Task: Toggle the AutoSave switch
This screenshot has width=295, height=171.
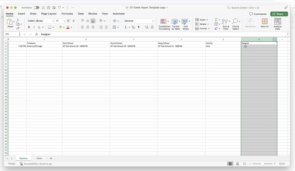Action: pyautogui.click(x=36, y=8)
